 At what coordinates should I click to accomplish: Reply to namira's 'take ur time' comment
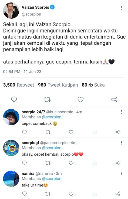coord(24,194)
